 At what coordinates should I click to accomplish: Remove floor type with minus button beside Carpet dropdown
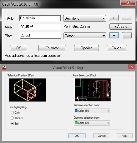(127, 35)
